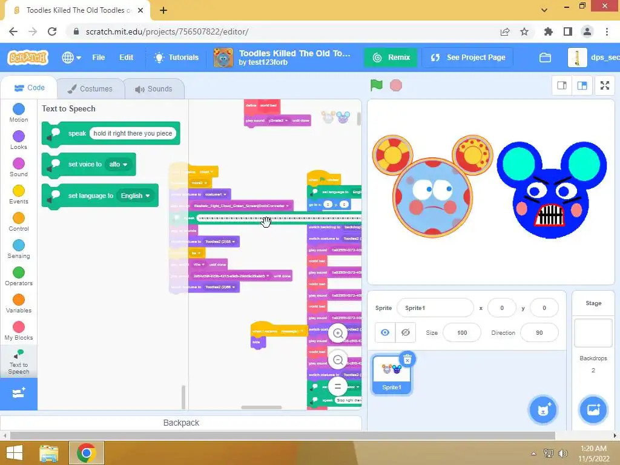Viewport: 620px width, 465px height.
Task: Select the My Blocks category
Action: coord(19,331)
